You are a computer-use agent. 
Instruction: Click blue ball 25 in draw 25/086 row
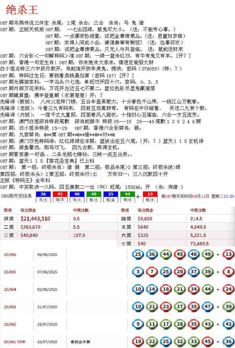[138, 254]
